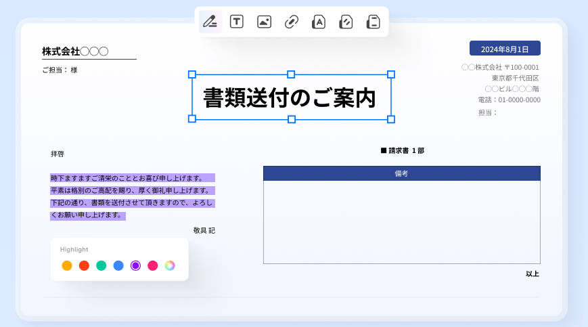The height and width of the screenshot is (327, 588).
Task: Click the phone number 01-0000-0000
Action: coord(520,100)
